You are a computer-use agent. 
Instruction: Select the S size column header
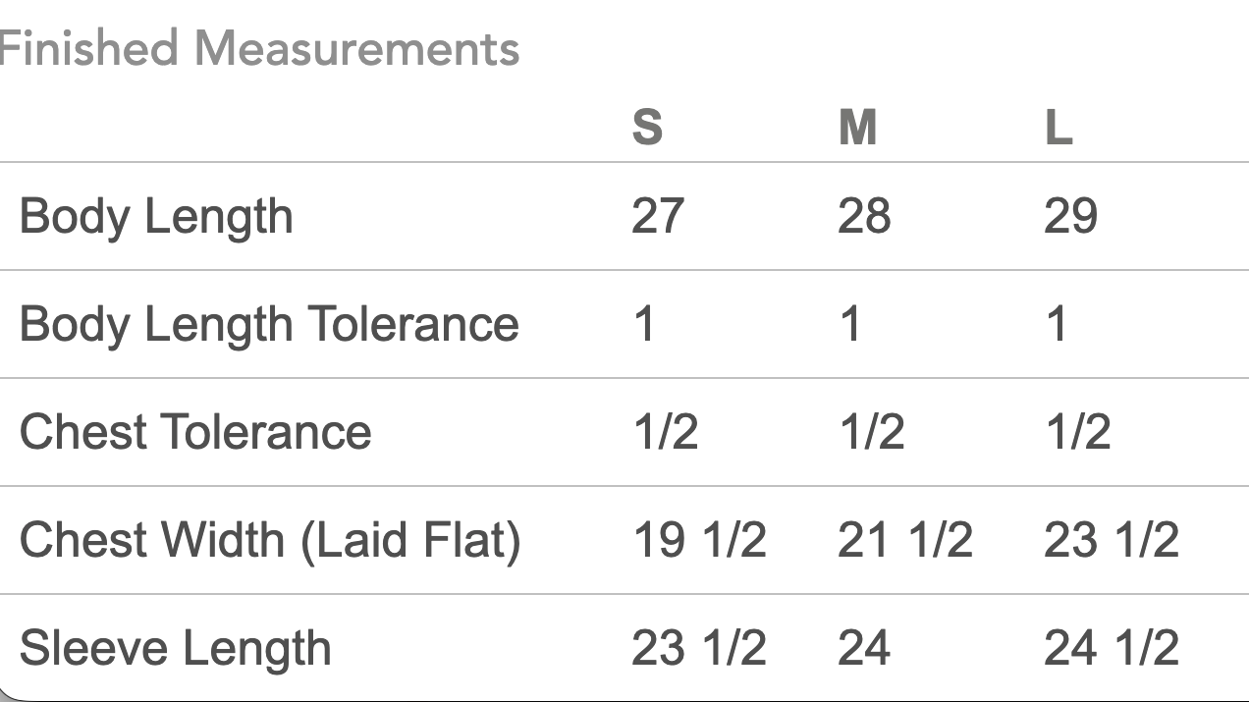[647, 128]
